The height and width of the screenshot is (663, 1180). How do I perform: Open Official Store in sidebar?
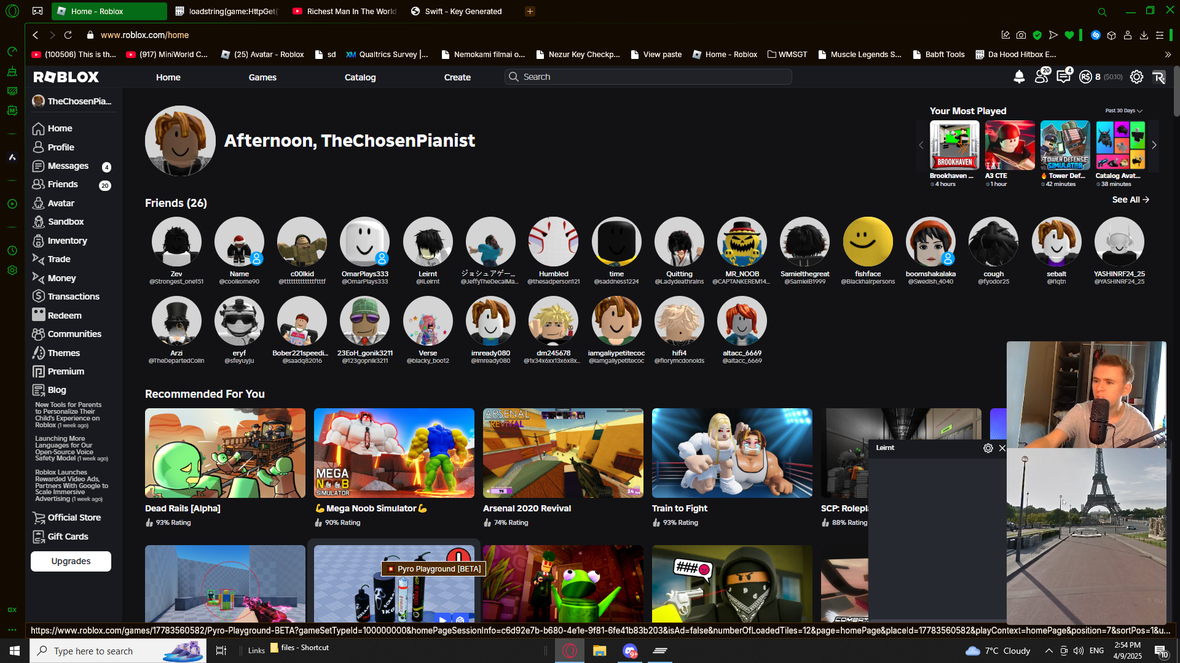click(x=74, y=518)
